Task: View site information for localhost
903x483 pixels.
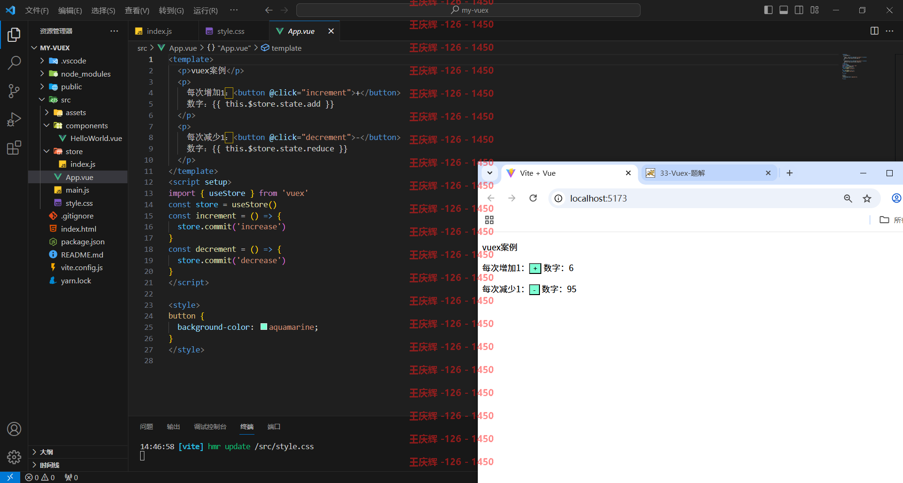Action: (x=558, y=198)
